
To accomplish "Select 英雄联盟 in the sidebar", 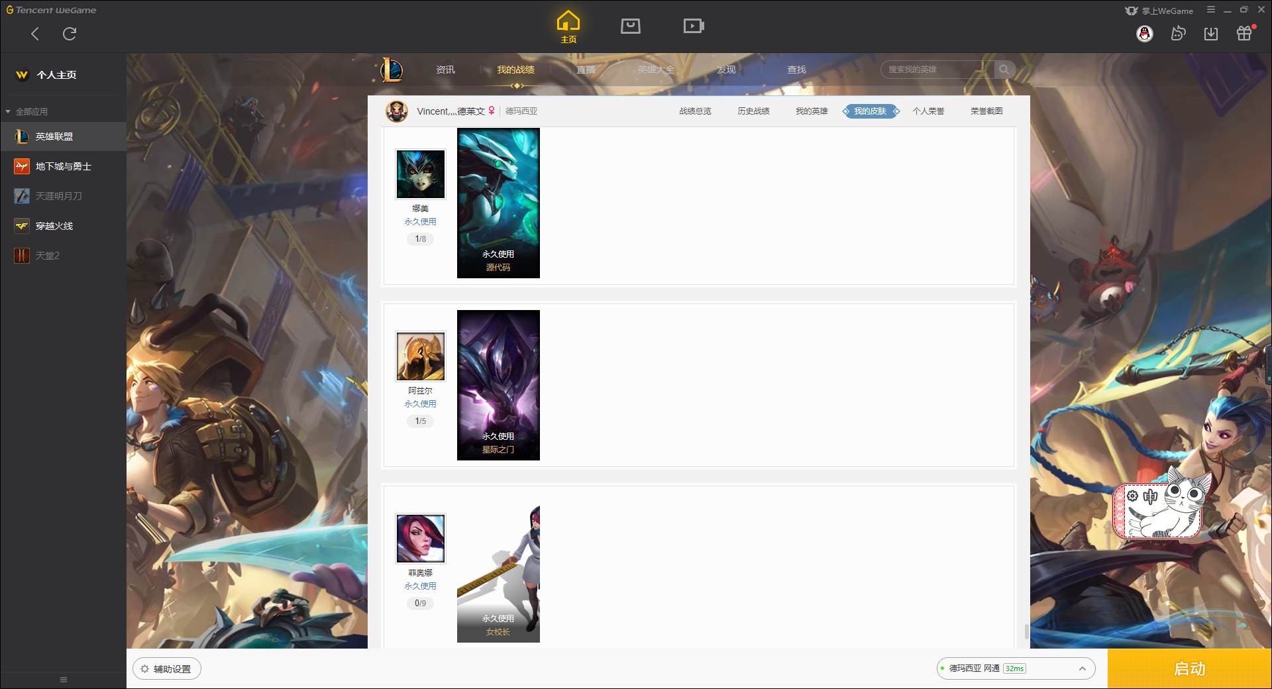I will pyautogui.click(x=63, y=136).
